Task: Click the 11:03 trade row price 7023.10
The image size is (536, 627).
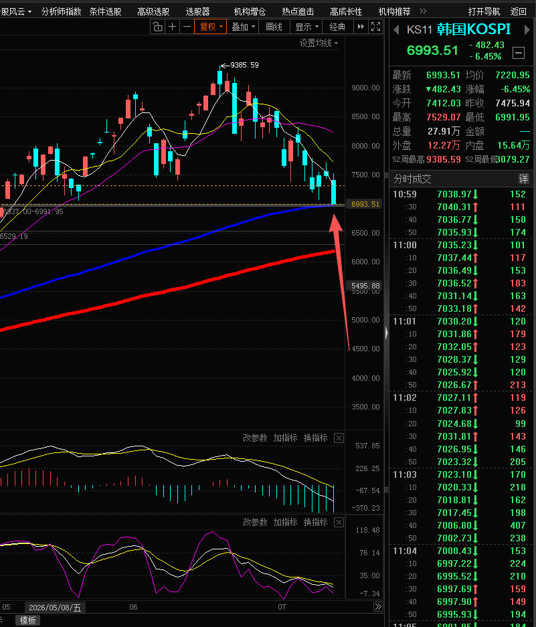Action: click(454, 474)
